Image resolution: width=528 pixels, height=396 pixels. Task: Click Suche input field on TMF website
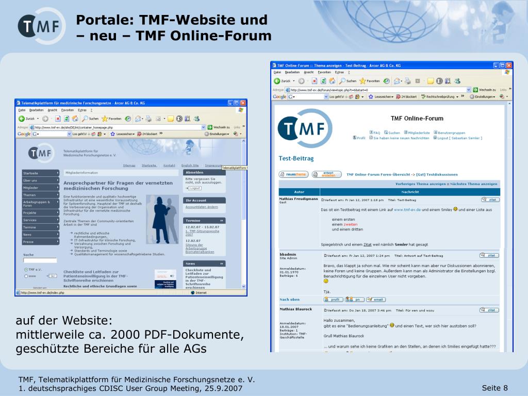[x=40, y=260]
